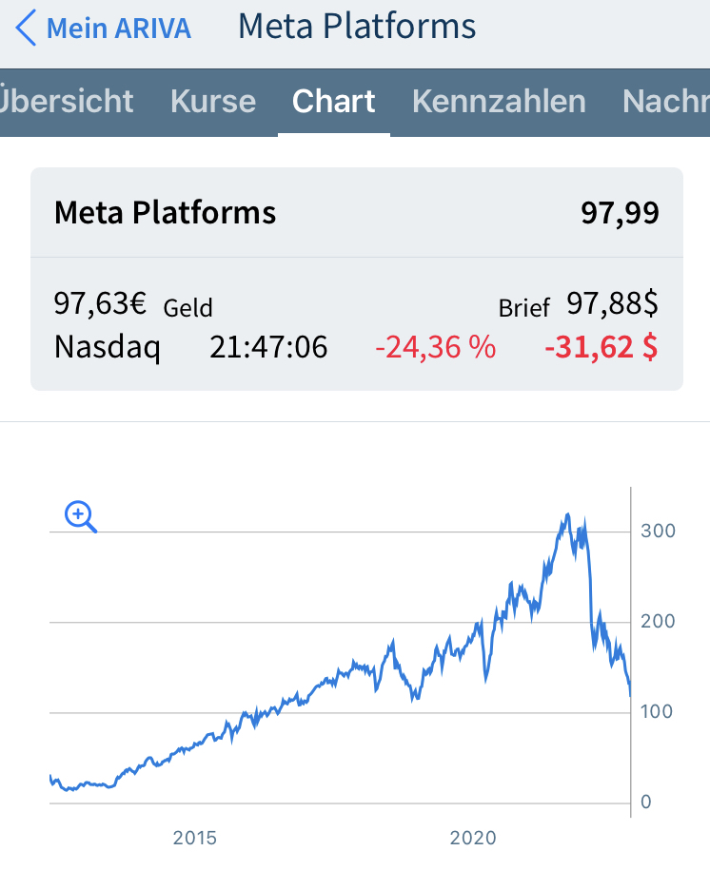
Task: Click the 2020 label on the x-axis
Action: click(x=473, y=838)
